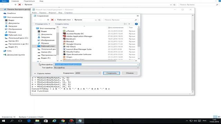Expand file name history dropdown arrow

click(138, 64)
